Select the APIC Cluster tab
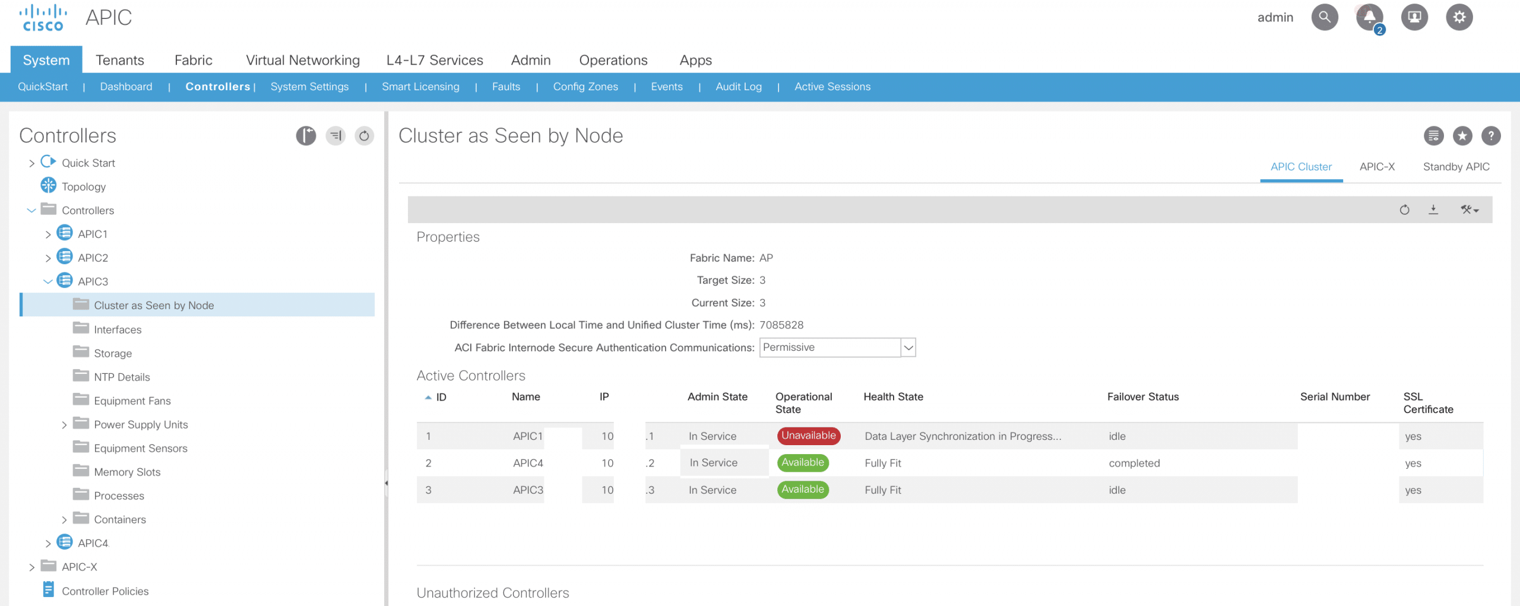The height and width of the screenshot is (606, 1520). 1301,167
